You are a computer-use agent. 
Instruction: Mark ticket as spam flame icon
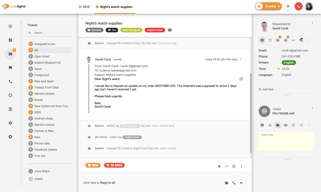coord(219,166)
